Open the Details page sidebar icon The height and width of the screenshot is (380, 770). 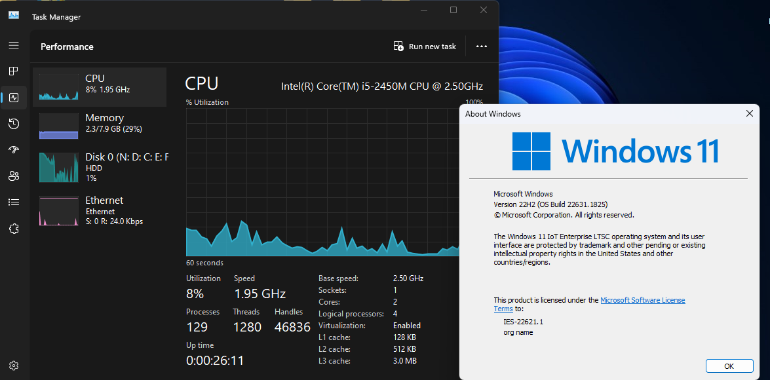pos(14,202)
